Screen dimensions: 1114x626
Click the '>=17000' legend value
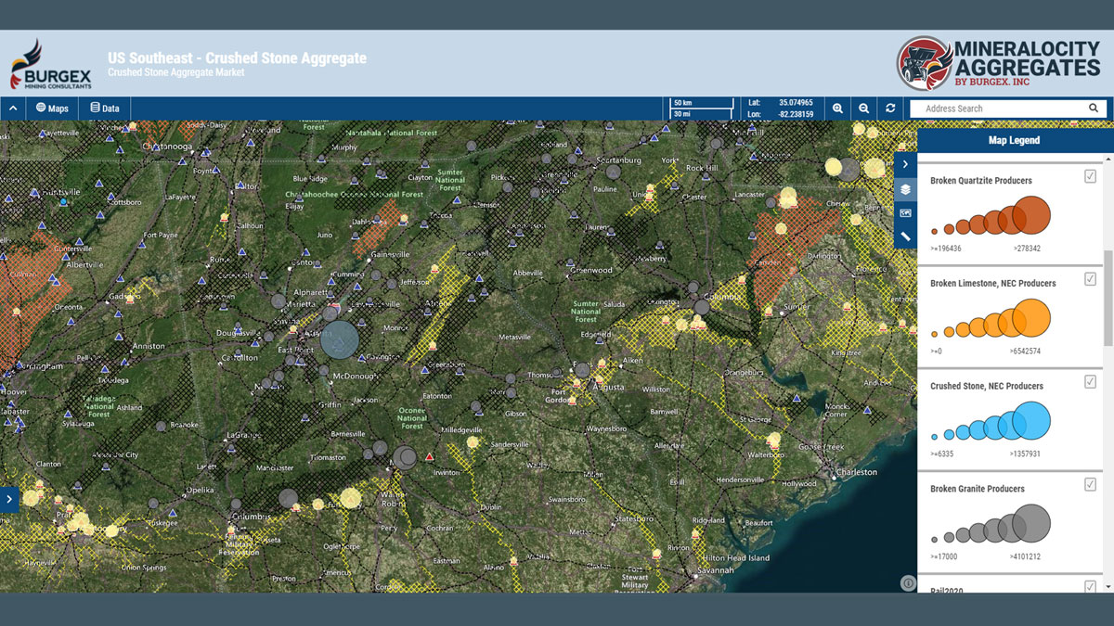point(943,556)
